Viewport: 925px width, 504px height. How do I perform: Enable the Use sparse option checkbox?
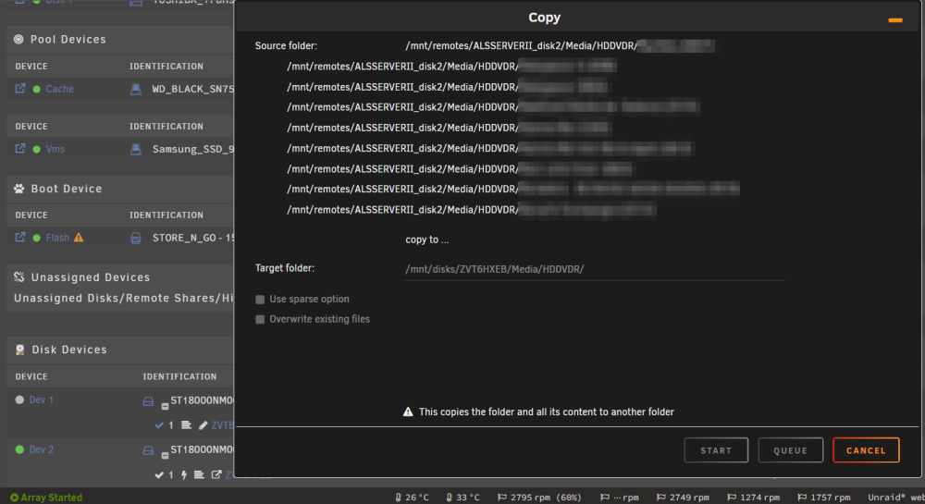click(260, 300)
